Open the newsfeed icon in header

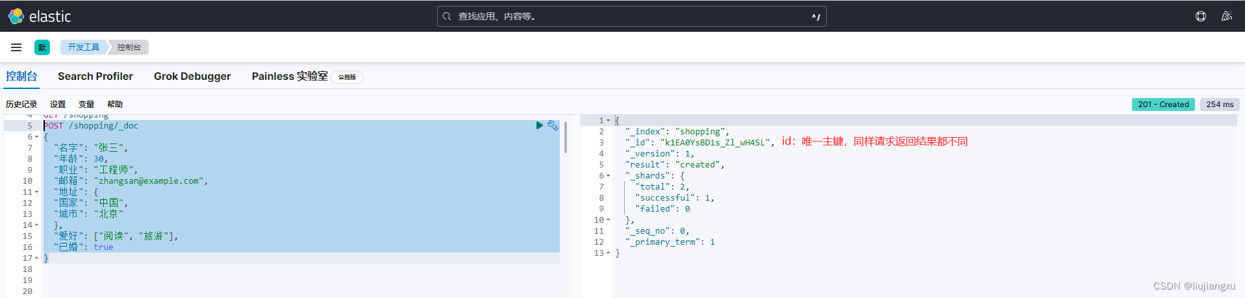point(1226,16)
